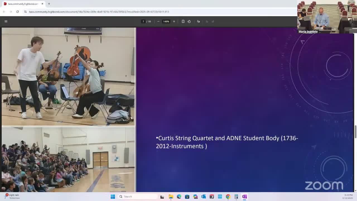Click the PDF vertical scrollbar thumb
Viewport: 357px width, 201px height.
[x=355, y=132]
